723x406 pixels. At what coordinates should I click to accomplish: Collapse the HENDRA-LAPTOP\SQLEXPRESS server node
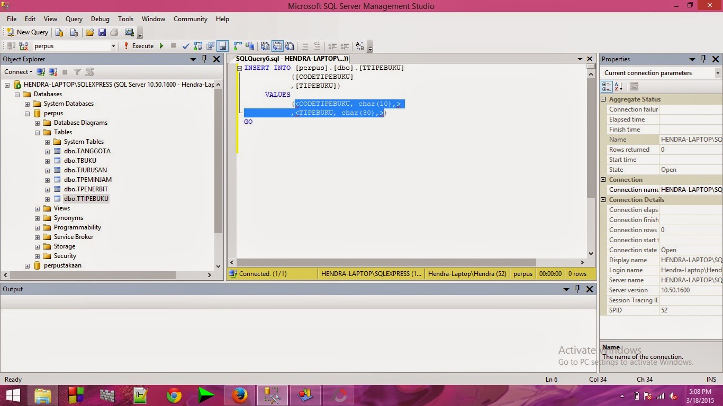(x=7, y=85)
